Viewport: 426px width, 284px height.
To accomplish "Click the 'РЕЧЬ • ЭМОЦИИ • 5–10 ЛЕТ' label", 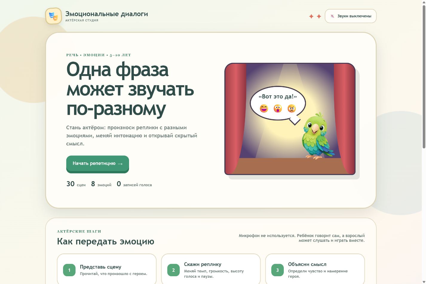I will click(x=99, y=55).
